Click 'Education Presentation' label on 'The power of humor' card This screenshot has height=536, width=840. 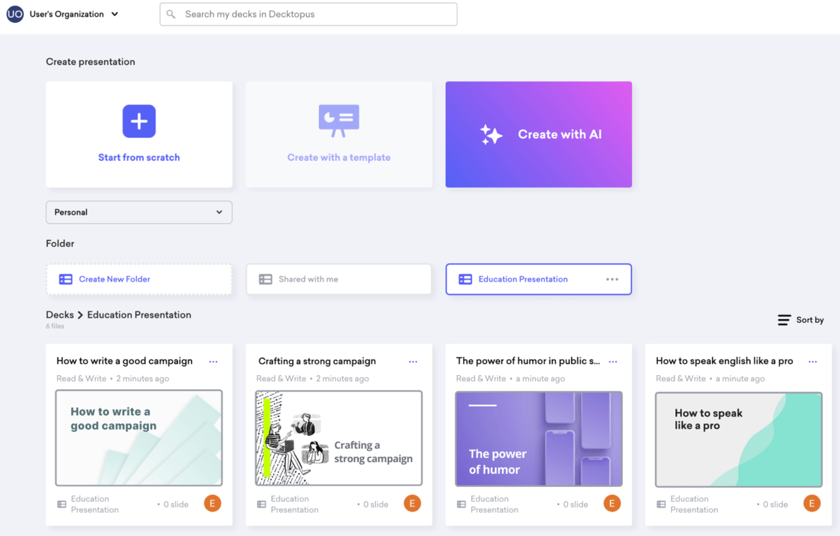(494, 504)
